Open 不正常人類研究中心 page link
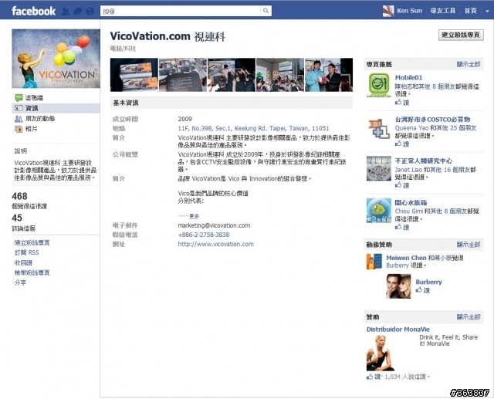 424,161
